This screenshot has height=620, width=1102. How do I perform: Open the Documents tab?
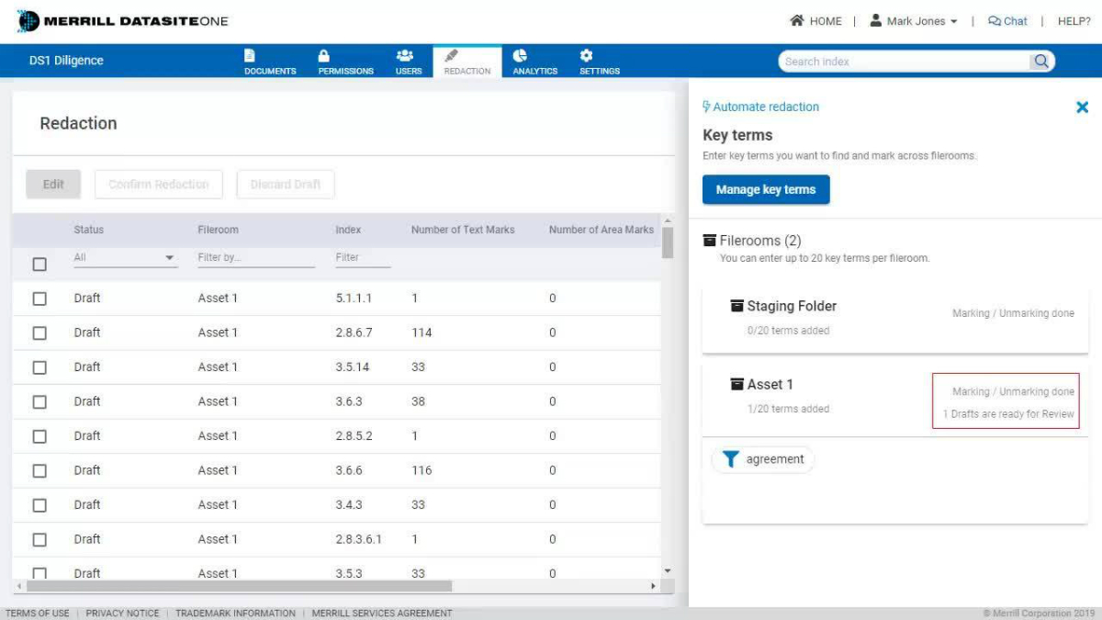pos(270,62)
